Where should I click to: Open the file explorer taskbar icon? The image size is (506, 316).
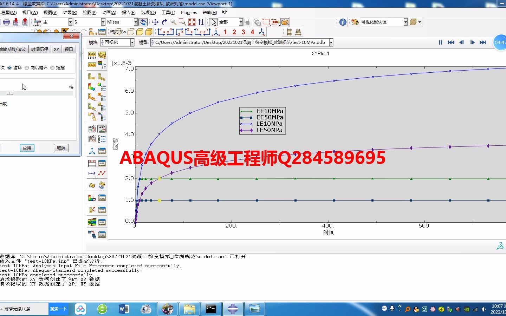click(189, 309)
